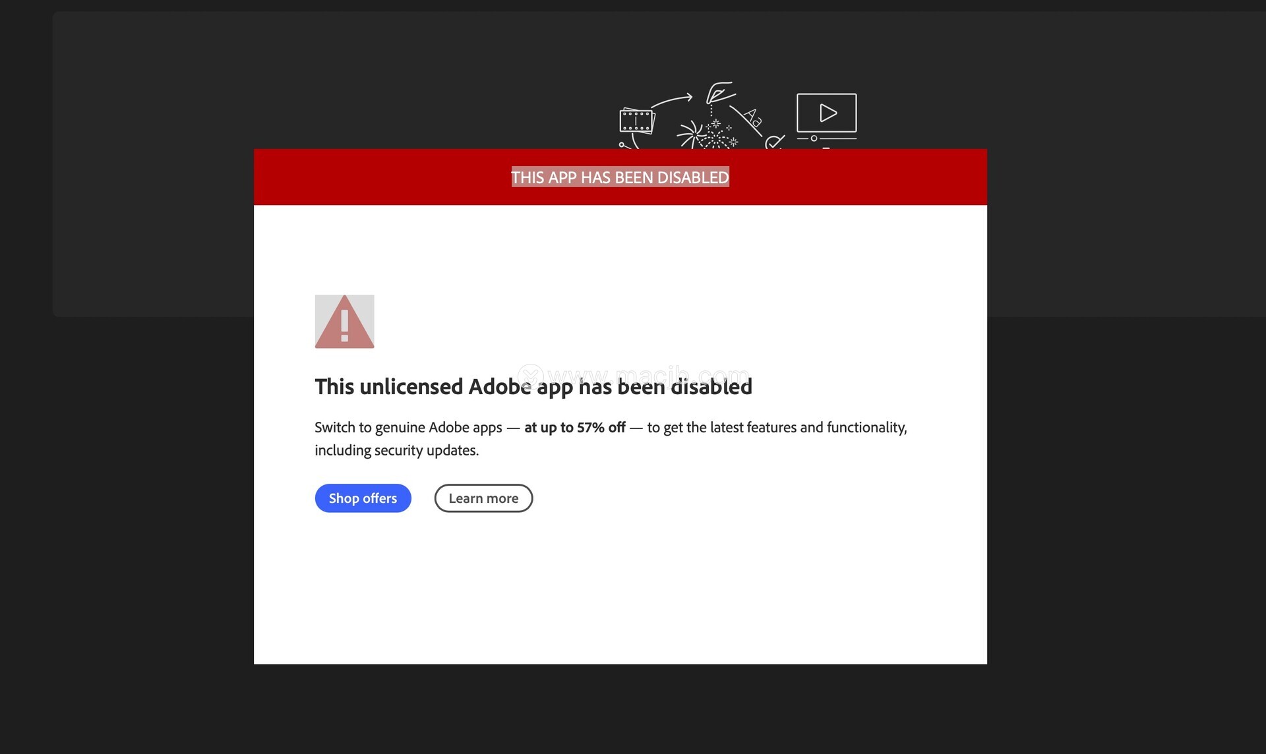1266x754 pixels.
Task: Click the hand holding pen icon
Action: 719,93
